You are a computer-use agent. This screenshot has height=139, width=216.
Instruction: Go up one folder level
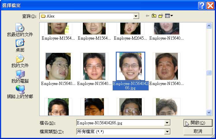(x=154, y=16)
